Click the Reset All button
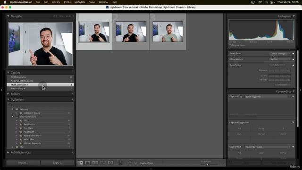 point(283,85)
